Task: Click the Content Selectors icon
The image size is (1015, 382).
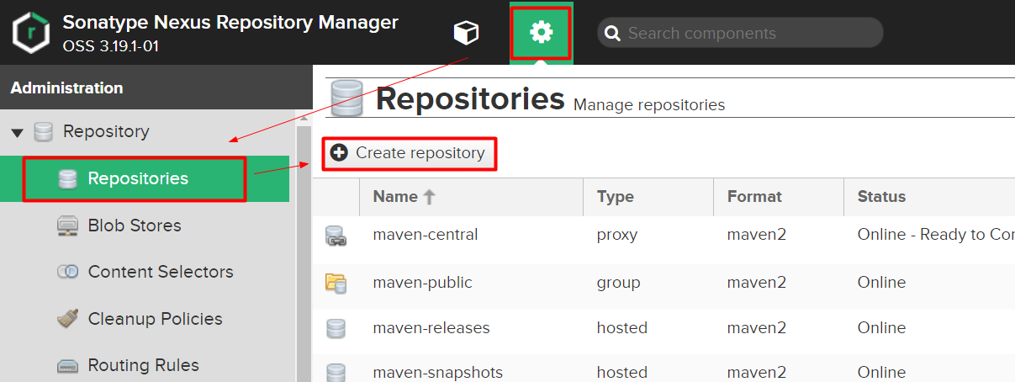Action: click(x=68, y=272)
